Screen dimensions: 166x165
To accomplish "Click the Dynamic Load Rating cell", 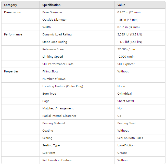I will coord(57,34).
